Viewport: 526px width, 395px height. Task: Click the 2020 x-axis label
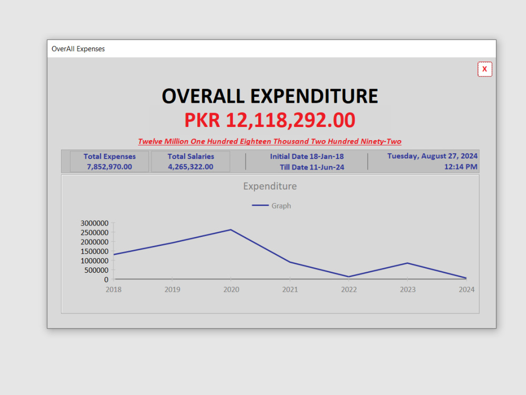(231, 290)
